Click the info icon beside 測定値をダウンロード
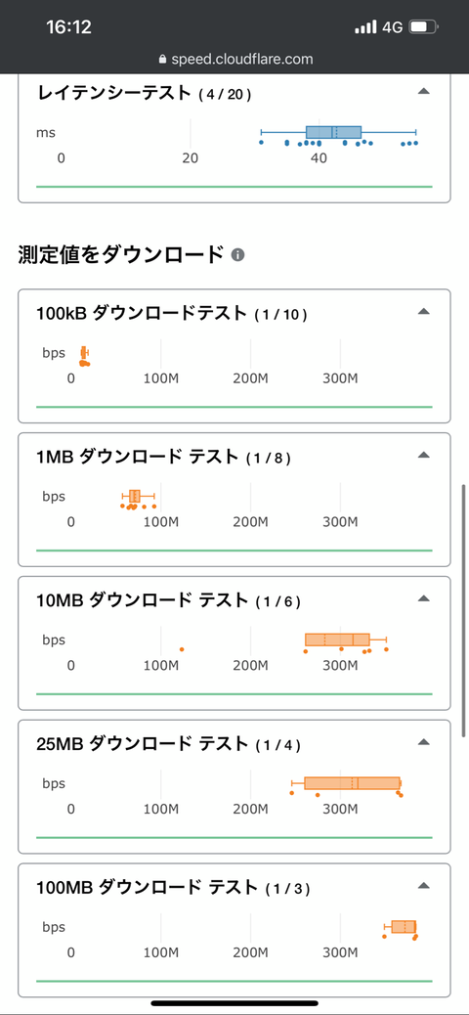The image size is (469, 1015). point(237,255)
